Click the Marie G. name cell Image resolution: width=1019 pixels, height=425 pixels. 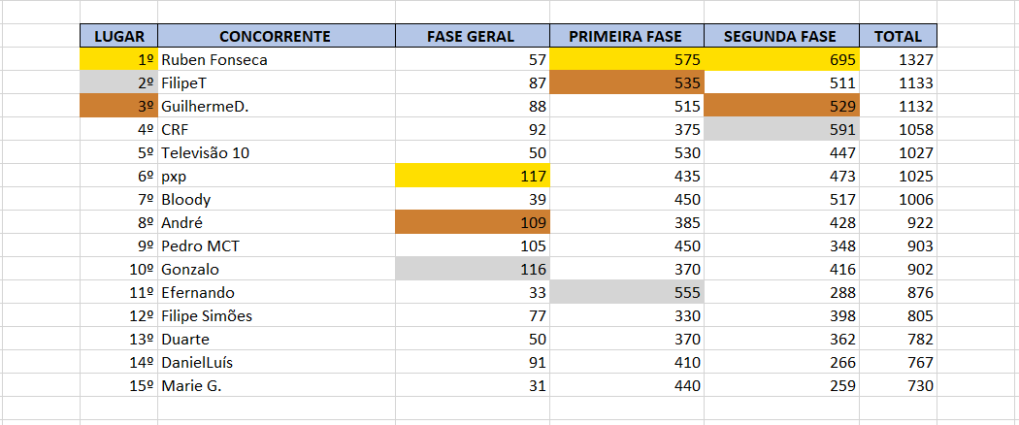pos(277,385)
